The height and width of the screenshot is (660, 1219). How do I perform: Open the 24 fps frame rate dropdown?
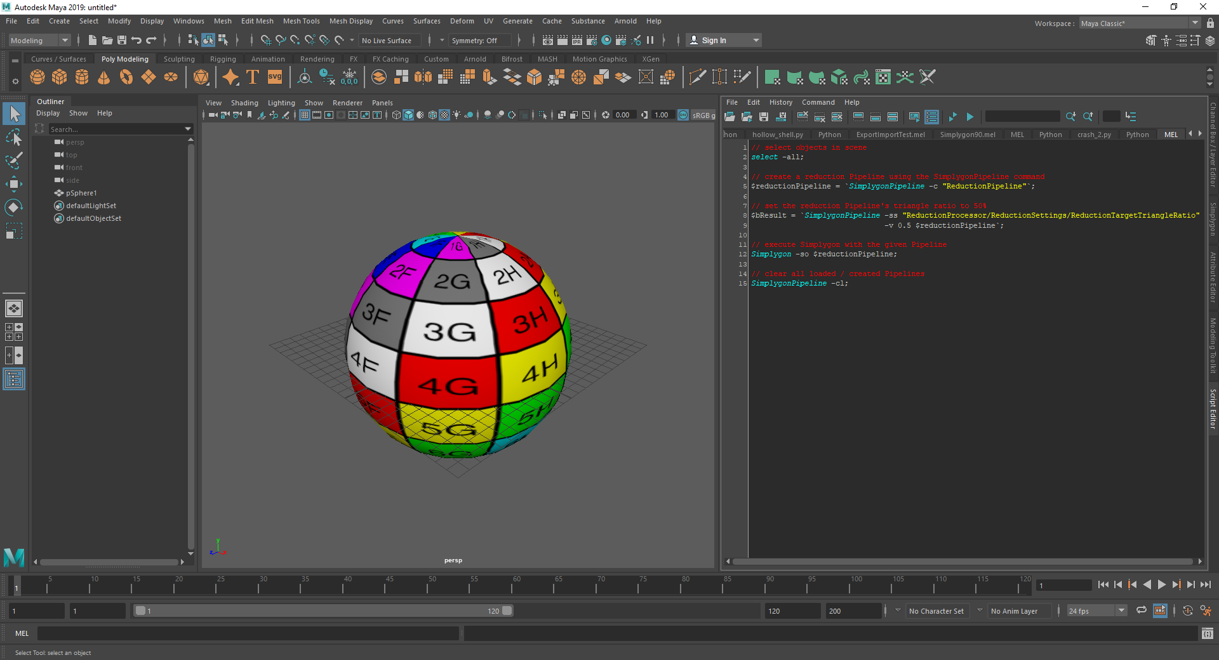[x=1121, y=610]
